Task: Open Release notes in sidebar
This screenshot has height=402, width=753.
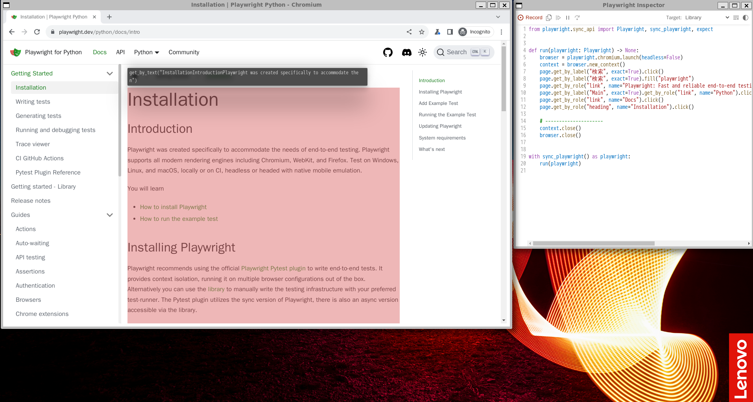Action: (x=62, y=201)
